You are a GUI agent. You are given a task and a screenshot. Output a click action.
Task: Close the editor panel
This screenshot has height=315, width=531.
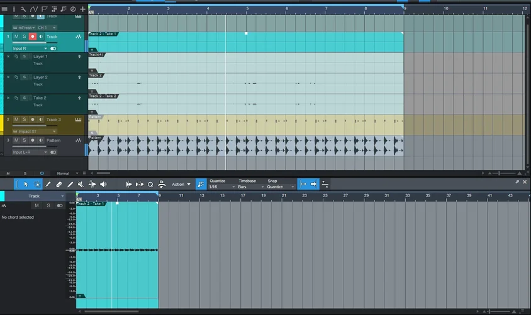525,181
